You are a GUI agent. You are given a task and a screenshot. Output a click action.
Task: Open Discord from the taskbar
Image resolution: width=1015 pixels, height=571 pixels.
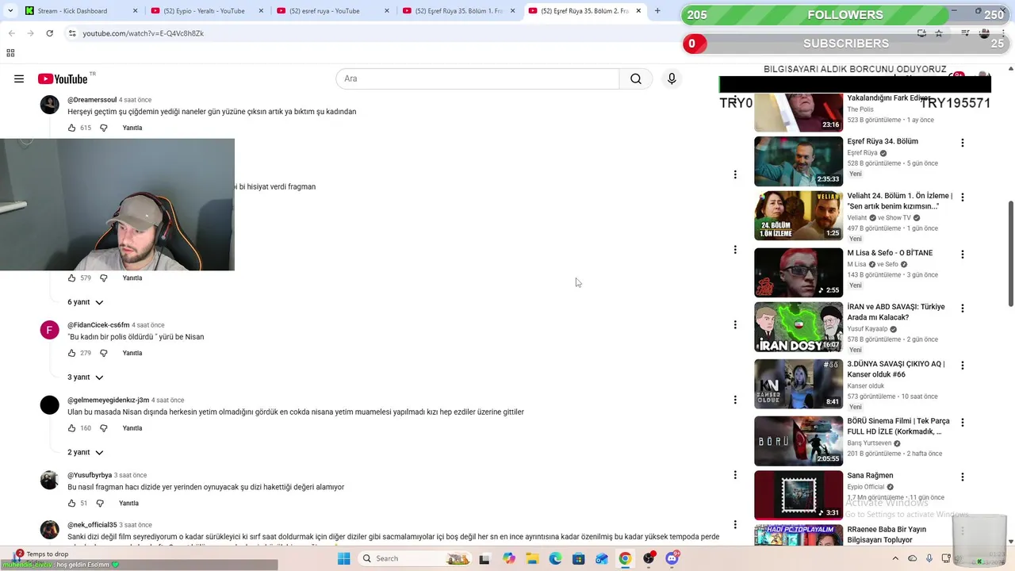pyautogui.click(x=672, y=558)
